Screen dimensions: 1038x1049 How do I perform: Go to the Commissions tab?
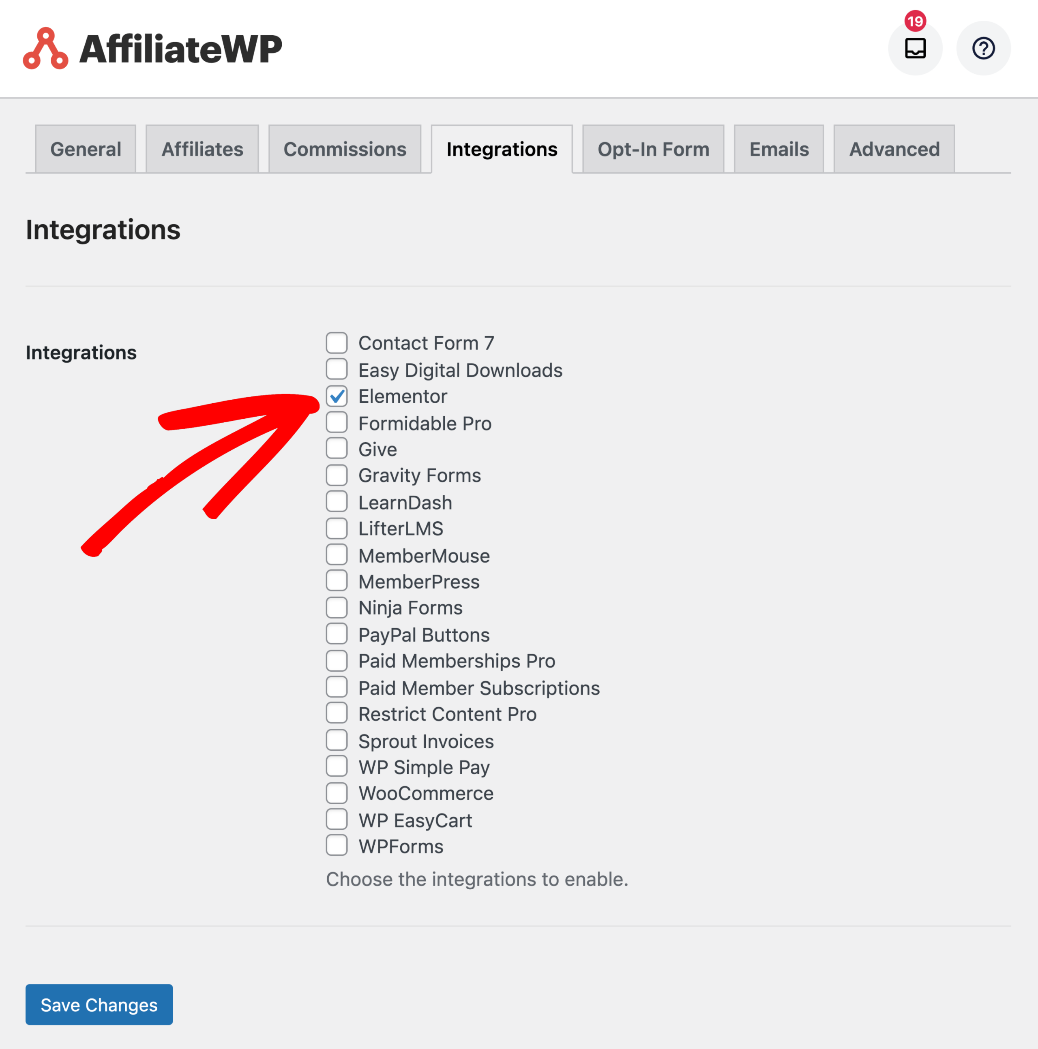click(x=345, y=149)
